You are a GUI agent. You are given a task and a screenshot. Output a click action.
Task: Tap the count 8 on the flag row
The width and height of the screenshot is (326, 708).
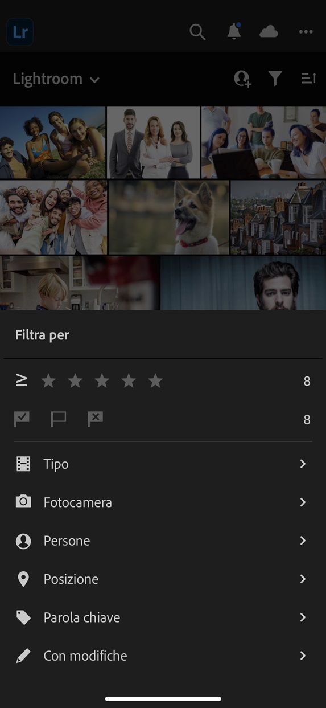(307, 420)
